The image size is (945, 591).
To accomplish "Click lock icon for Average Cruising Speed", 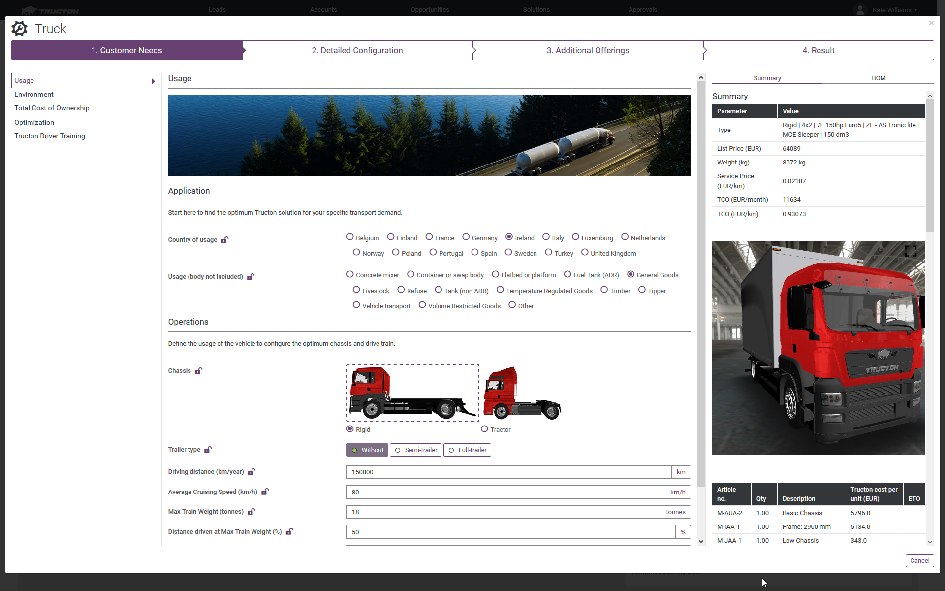I will (265, 492).
